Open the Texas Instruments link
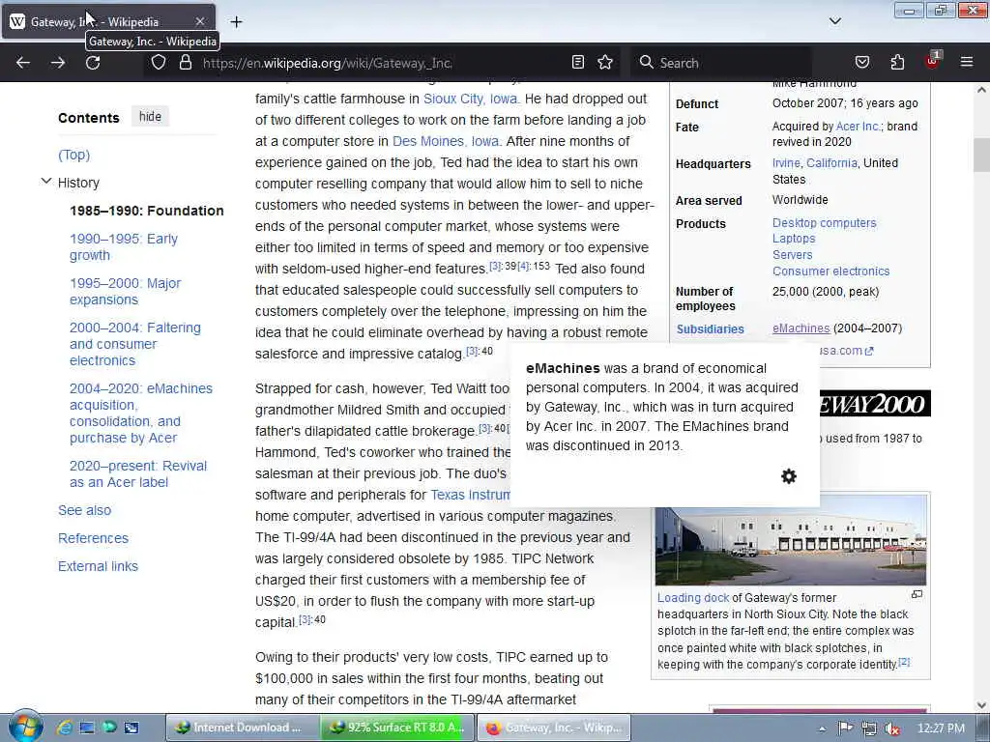 tap(470, 495)
